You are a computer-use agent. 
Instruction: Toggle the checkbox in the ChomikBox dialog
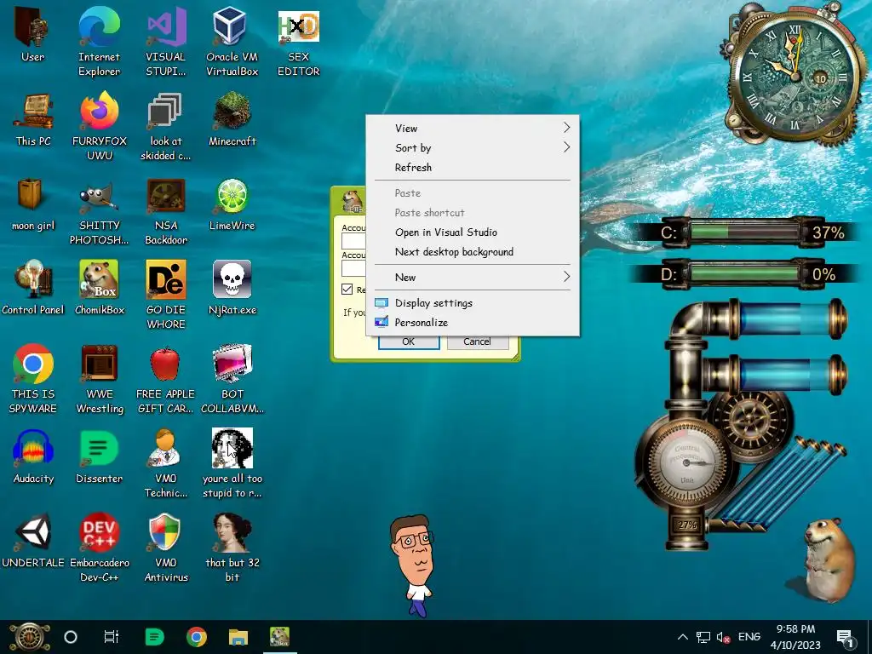point(347,290)
